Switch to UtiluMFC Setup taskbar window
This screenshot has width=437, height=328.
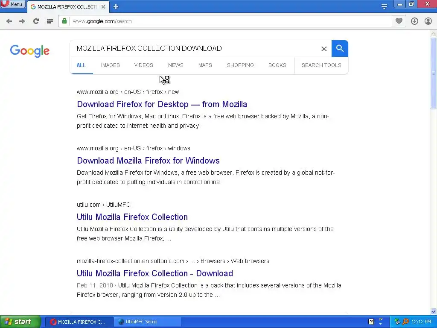pyautogui.click(x=147, y=322)
